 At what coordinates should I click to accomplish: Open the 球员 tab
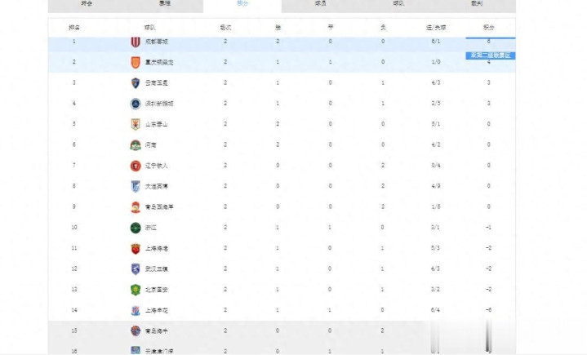coord(321,4)
